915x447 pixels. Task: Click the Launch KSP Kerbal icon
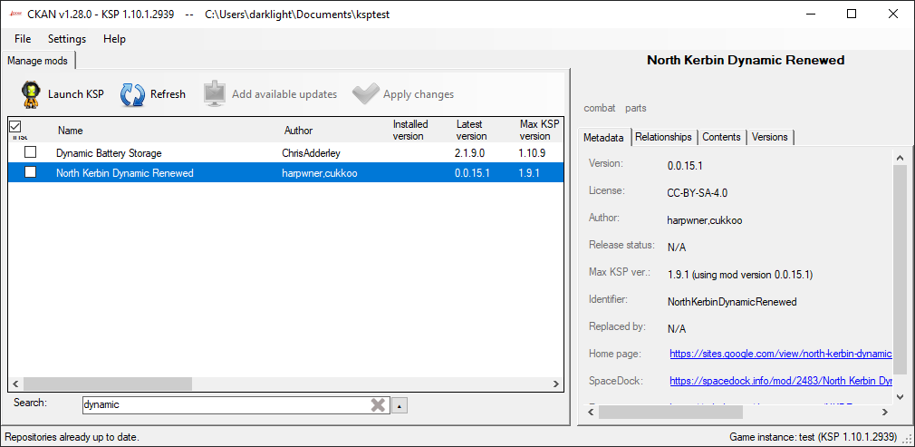32,94
